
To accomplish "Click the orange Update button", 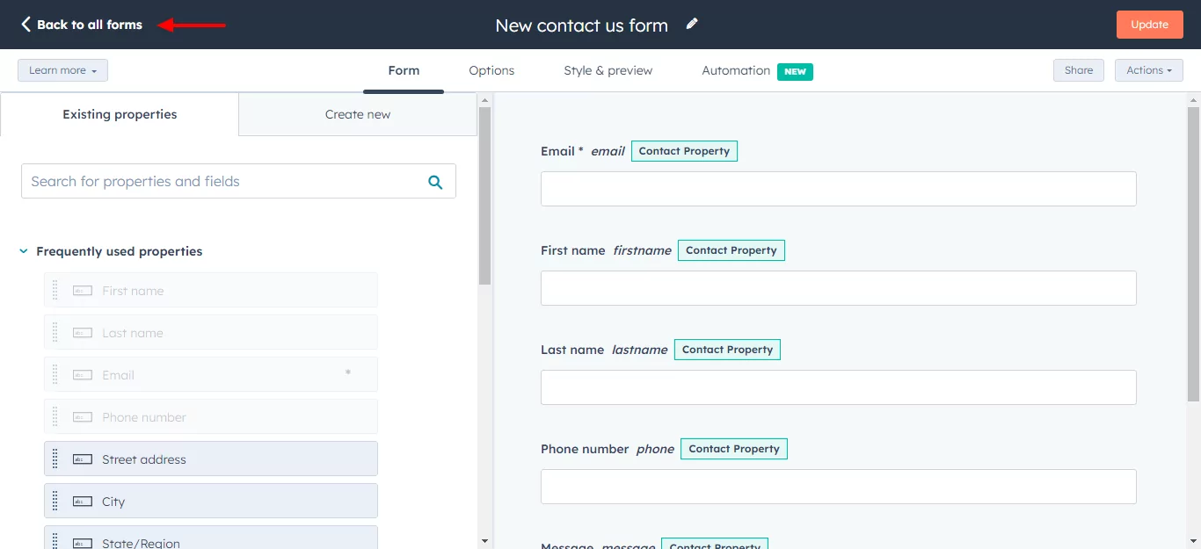I will (1149, 25).
